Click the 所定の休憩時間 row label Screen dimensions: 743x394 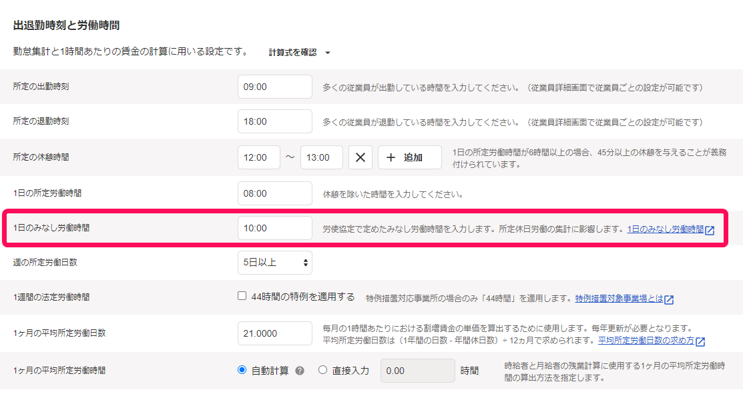pyautogui.click(x=41, y=157)
